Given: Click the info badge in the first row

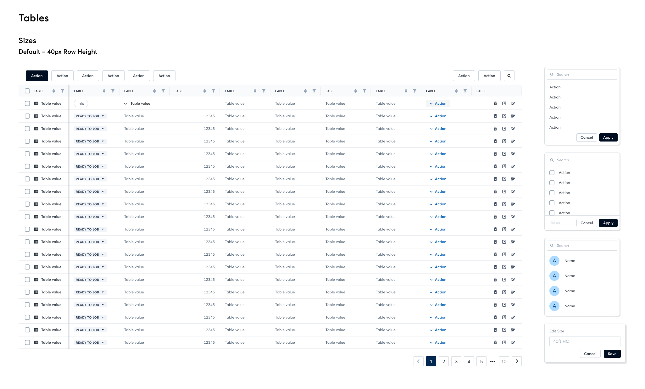Looking at the screenshot, I should coord(81,103).
